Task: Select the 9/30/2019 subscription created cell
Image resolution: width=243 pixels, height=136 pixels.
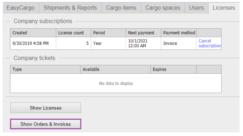Action: pyautogui.click(x=33, y=44)
